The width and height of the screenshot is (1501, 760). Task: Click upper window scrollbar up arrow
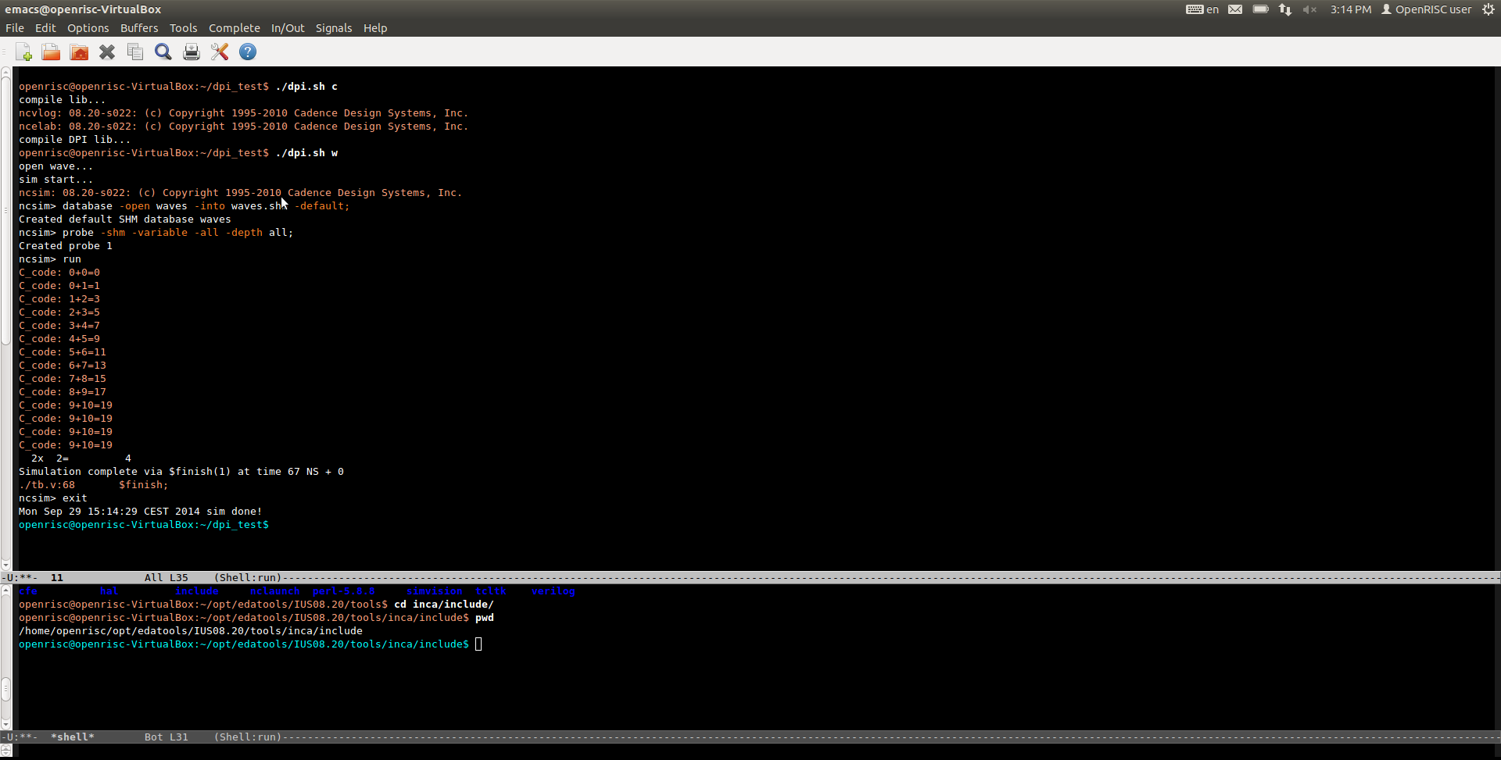pyautogui.click(x=6, y=72)
